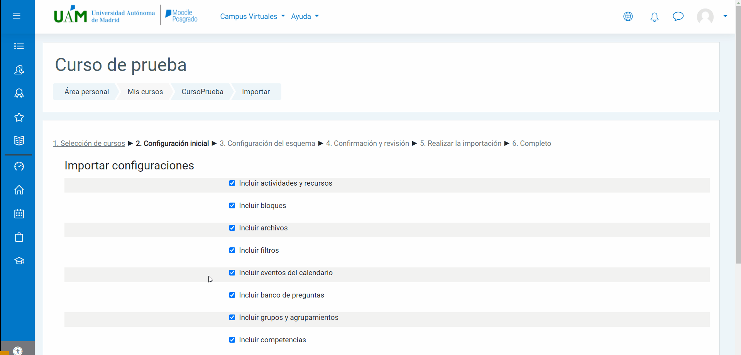Select the Área personal breadcrumb
This screenshot has width=741, height=355.
pos(86,92)
